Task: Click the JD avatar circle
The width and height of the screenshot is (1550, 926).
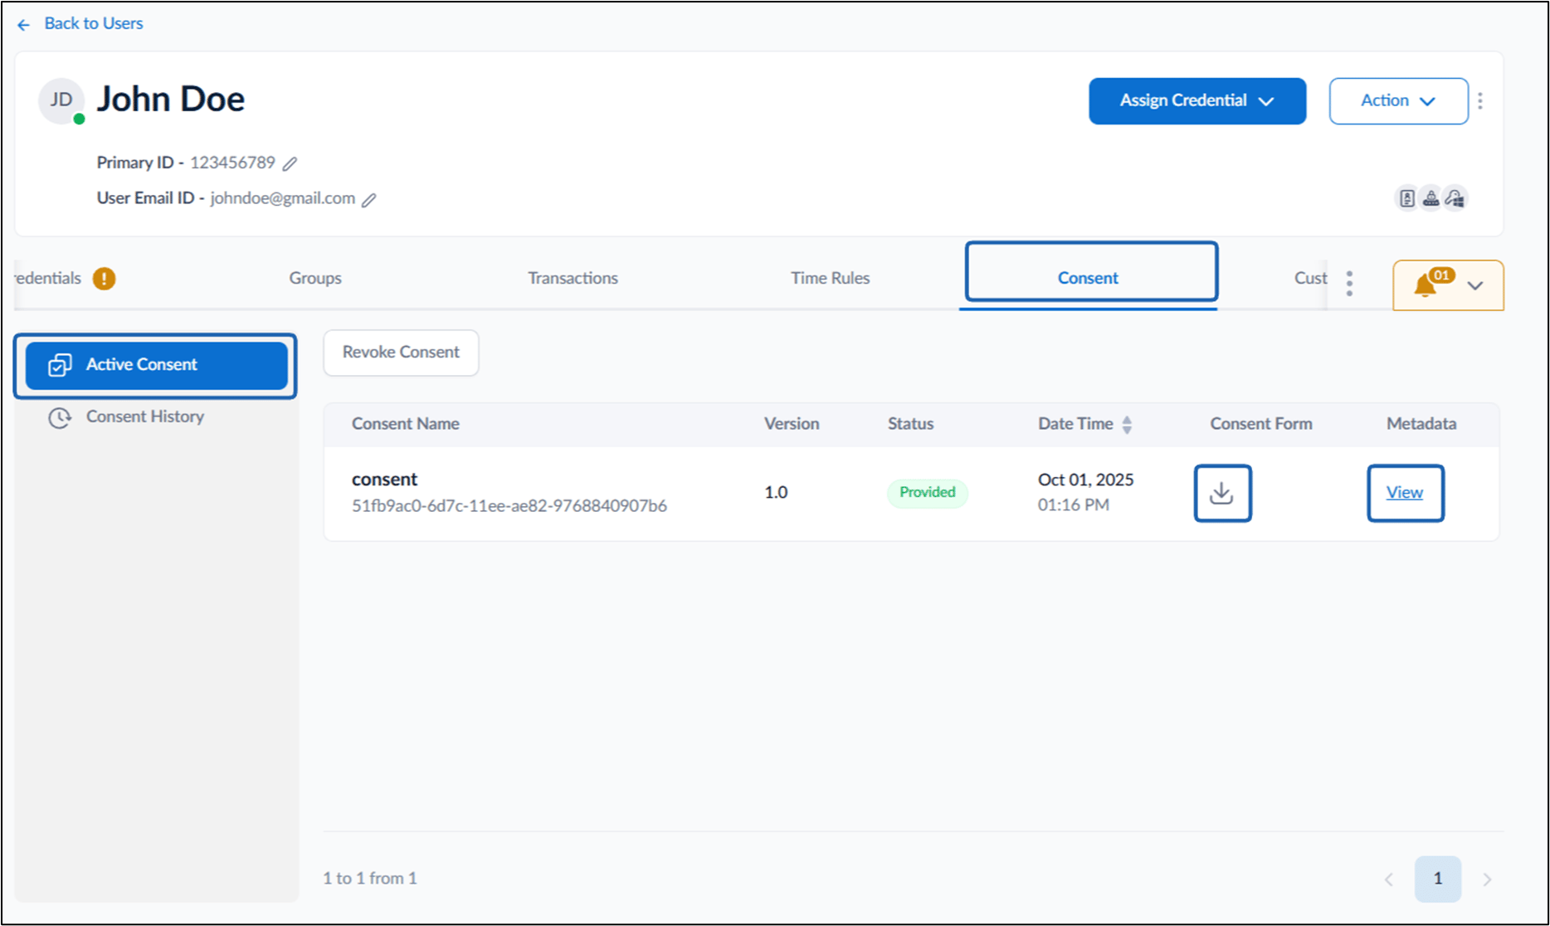Action: pos(61,100)
